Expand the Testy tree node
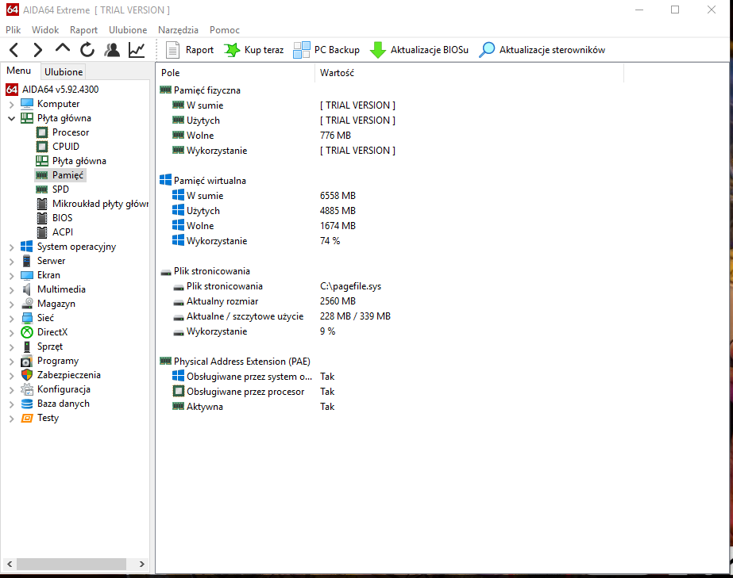 tap(12, 419)
